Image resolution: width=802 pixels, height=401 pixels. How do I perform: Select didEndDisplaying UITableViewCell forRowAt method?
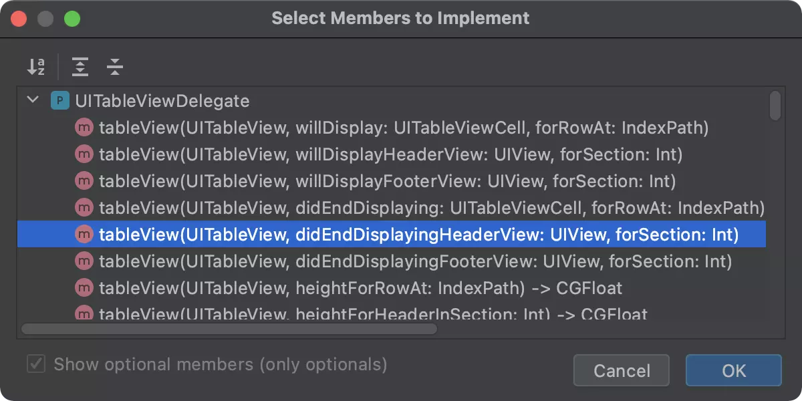431,208
